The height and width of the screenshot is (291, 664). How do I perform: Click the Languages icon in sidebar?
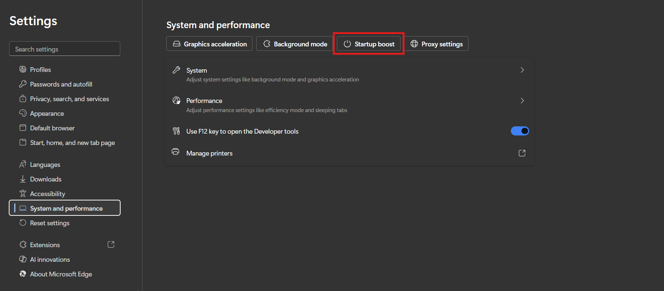click(x=23, y=164)
